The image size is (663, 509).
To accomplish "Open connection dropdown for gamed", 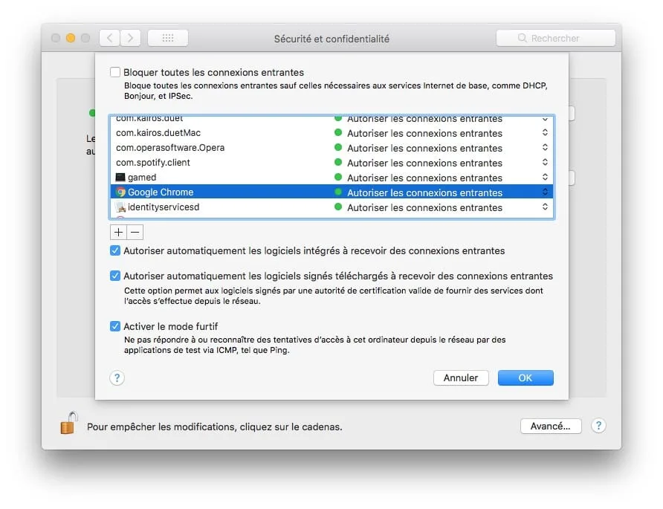I will click(x=545, y=177).
